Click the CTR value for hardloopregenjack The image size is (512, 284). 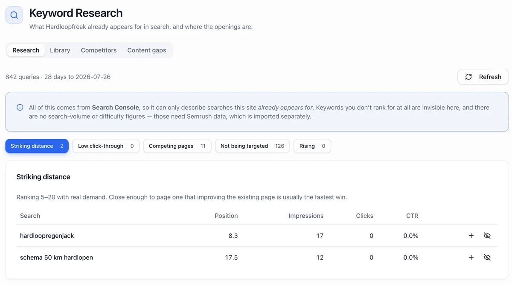(x=411, y=236)
